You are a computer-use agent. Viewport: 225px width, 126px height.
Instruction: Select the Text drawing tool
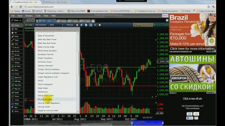(x=17, y=44)
